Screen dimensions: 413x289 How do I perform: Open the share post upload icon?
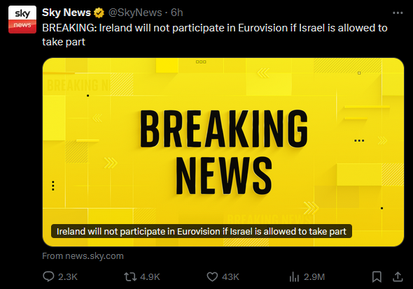[x=398, y=276]
